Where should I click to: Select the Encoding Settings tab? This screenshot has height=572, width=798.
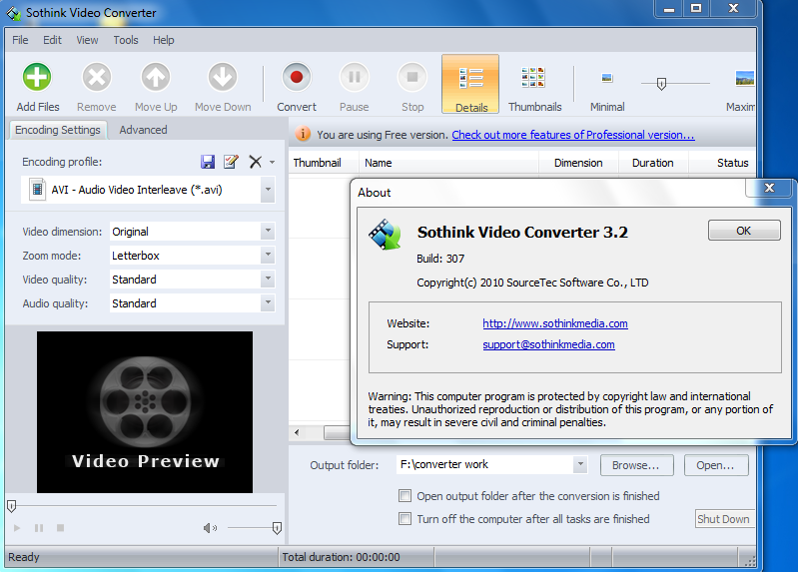[x=58, y=130]
